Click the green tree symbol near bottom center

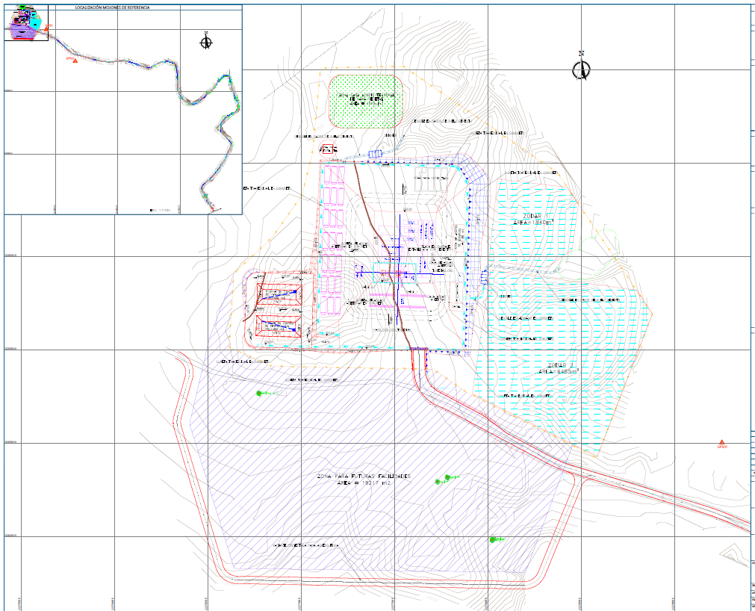pos(493,539)
